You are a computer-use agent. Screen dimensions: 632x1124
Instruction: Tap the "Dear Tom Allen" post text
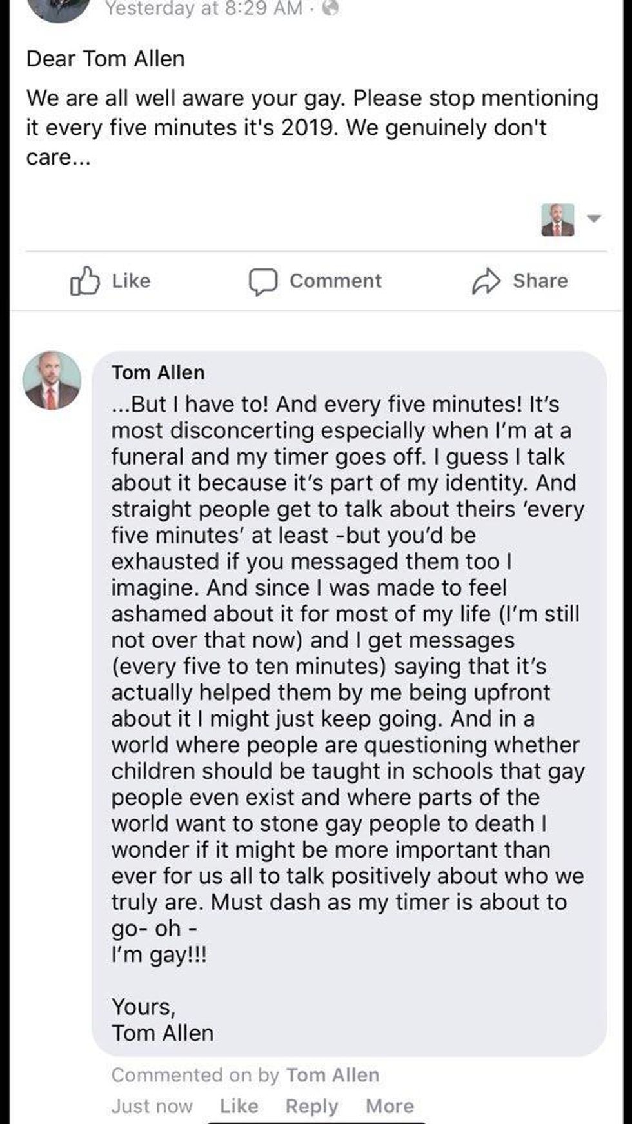106,59
